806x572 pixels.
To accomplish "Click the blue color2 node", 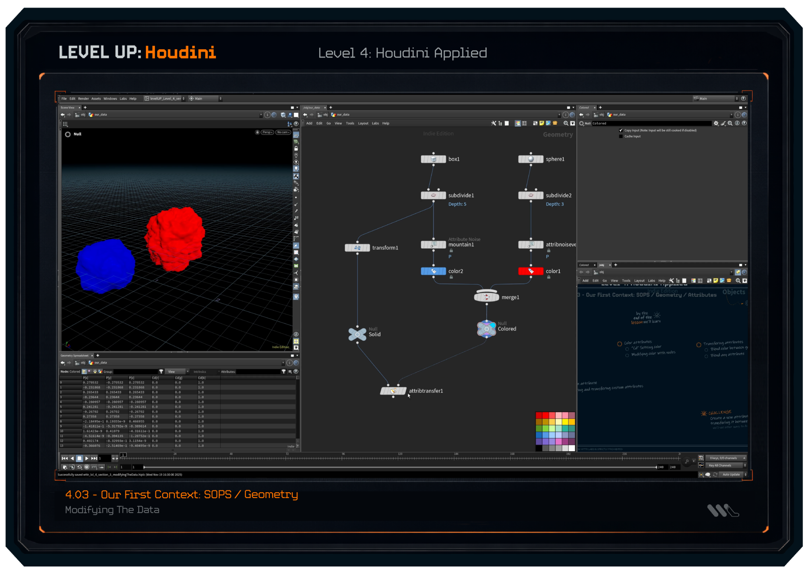I will point(433,271).
